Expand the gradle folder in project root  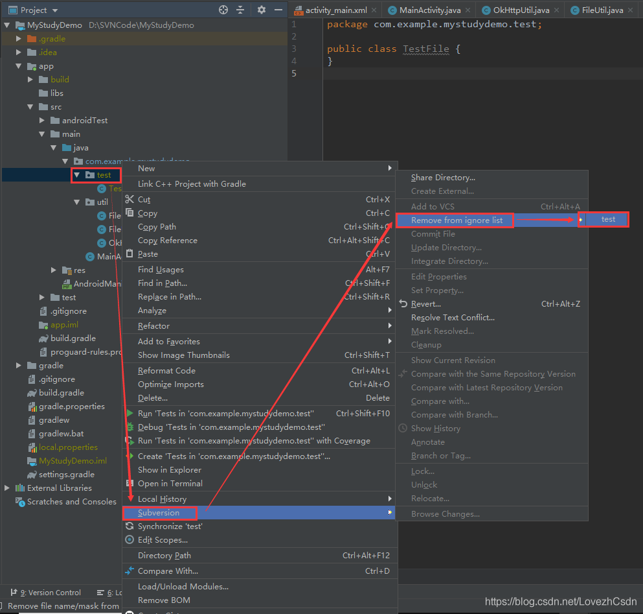[x=19, y=366]
